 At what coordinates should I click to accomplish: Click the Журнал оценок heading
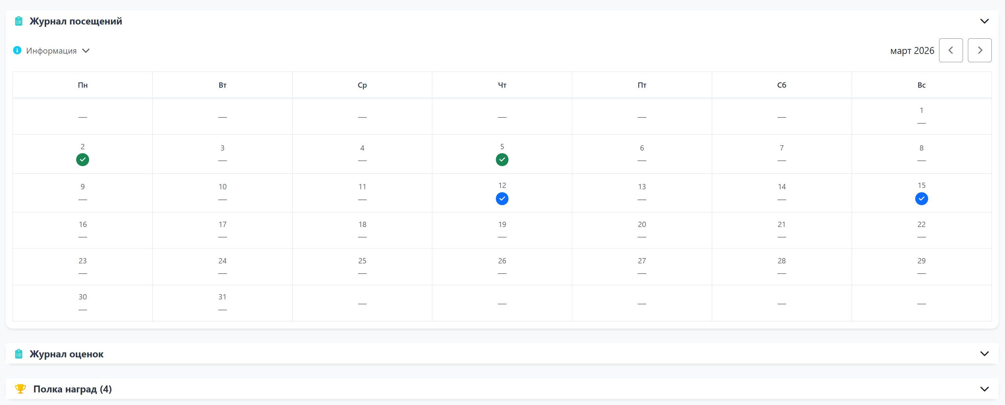click(x=66, y=354)
